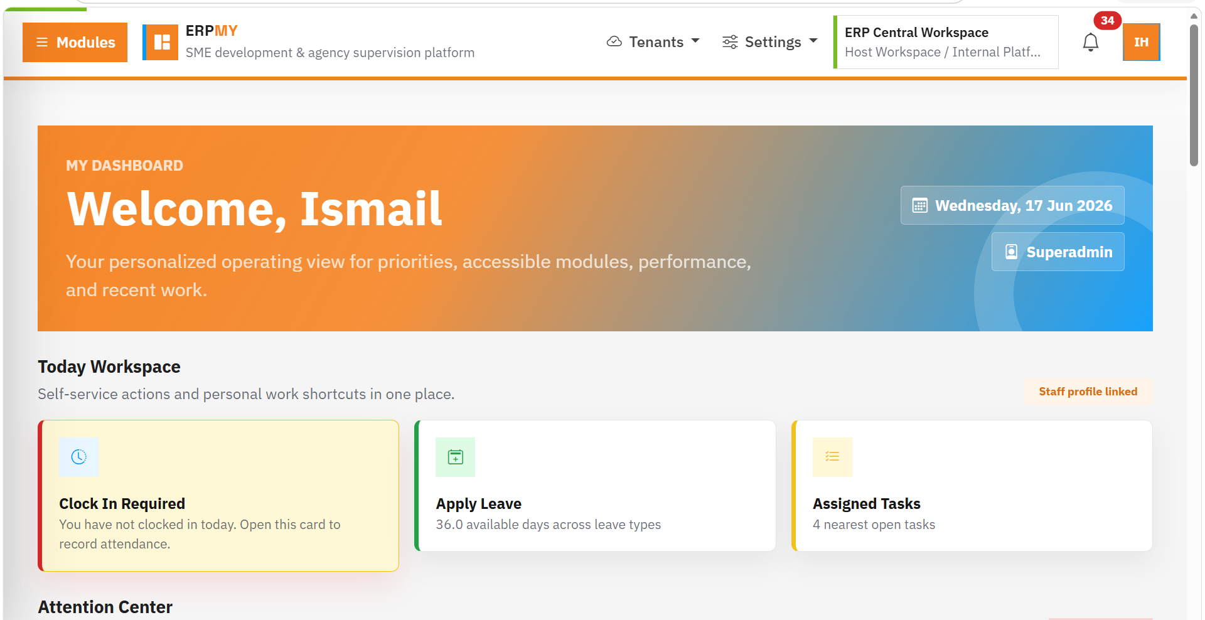Click the Staff profile linked badge
Viewport: 1205px width, 620px height.
point(1088,392)
